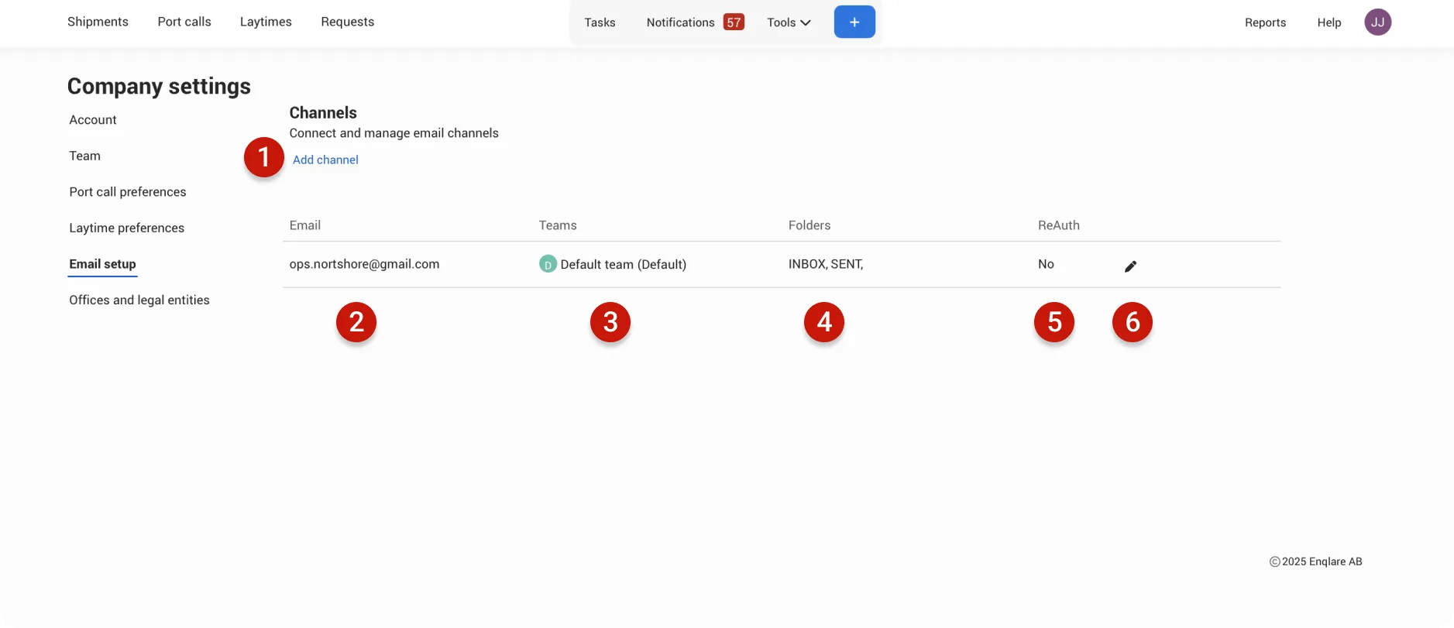Go to Port calls
The height and width of the screenshot is (628, 1454).
click(x=184, y=22)
